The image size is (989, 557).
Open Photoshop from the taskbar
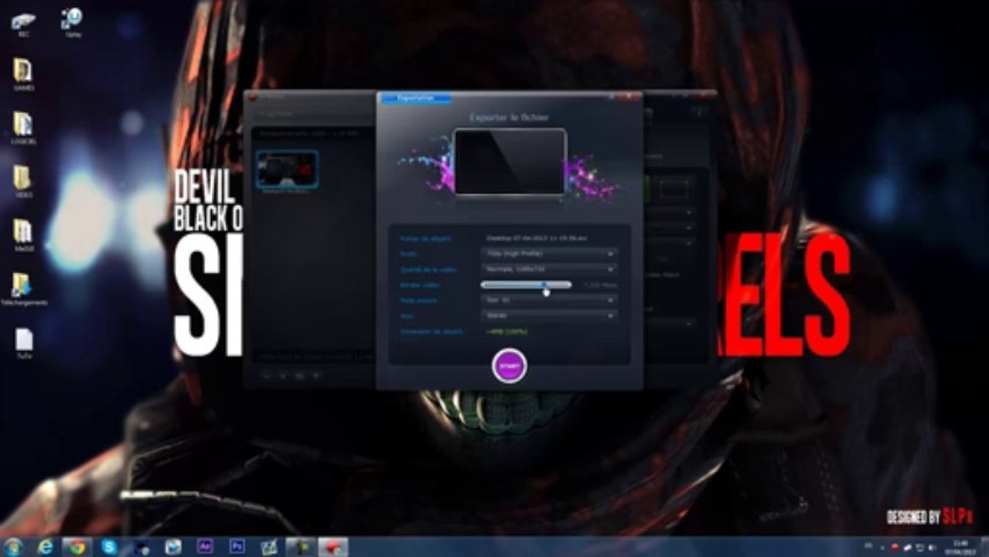pyautogui.click(x=237, y=546)
